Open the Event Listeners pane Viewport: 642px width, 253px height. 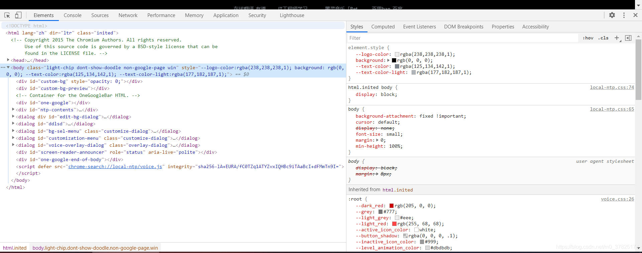click(419, 27)
